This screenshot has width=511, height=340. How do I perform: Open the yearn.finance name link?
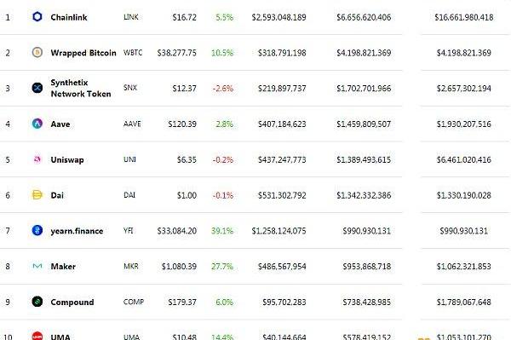tap(77, 231)
